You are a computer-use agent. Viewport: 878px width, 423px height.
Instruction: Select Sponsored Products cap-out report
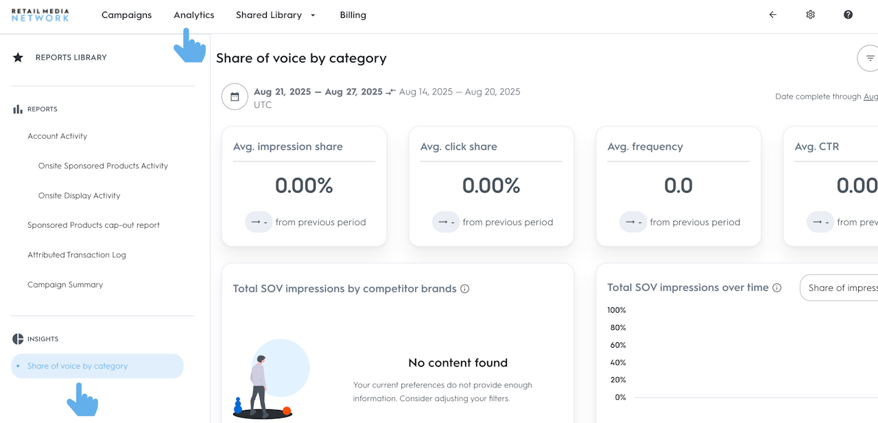point(93,225)
